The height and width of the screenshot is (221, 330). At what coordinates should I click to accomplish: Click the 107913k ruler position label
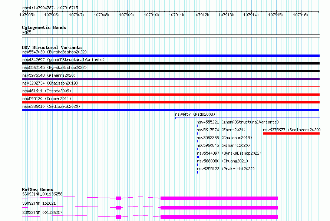[226, 15]
